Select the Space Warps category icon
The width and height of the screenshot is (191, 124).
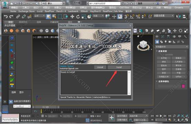tap(178, 42)
